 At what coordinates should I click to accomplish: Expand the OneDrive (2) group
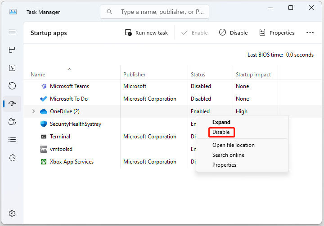click(33, 111)
